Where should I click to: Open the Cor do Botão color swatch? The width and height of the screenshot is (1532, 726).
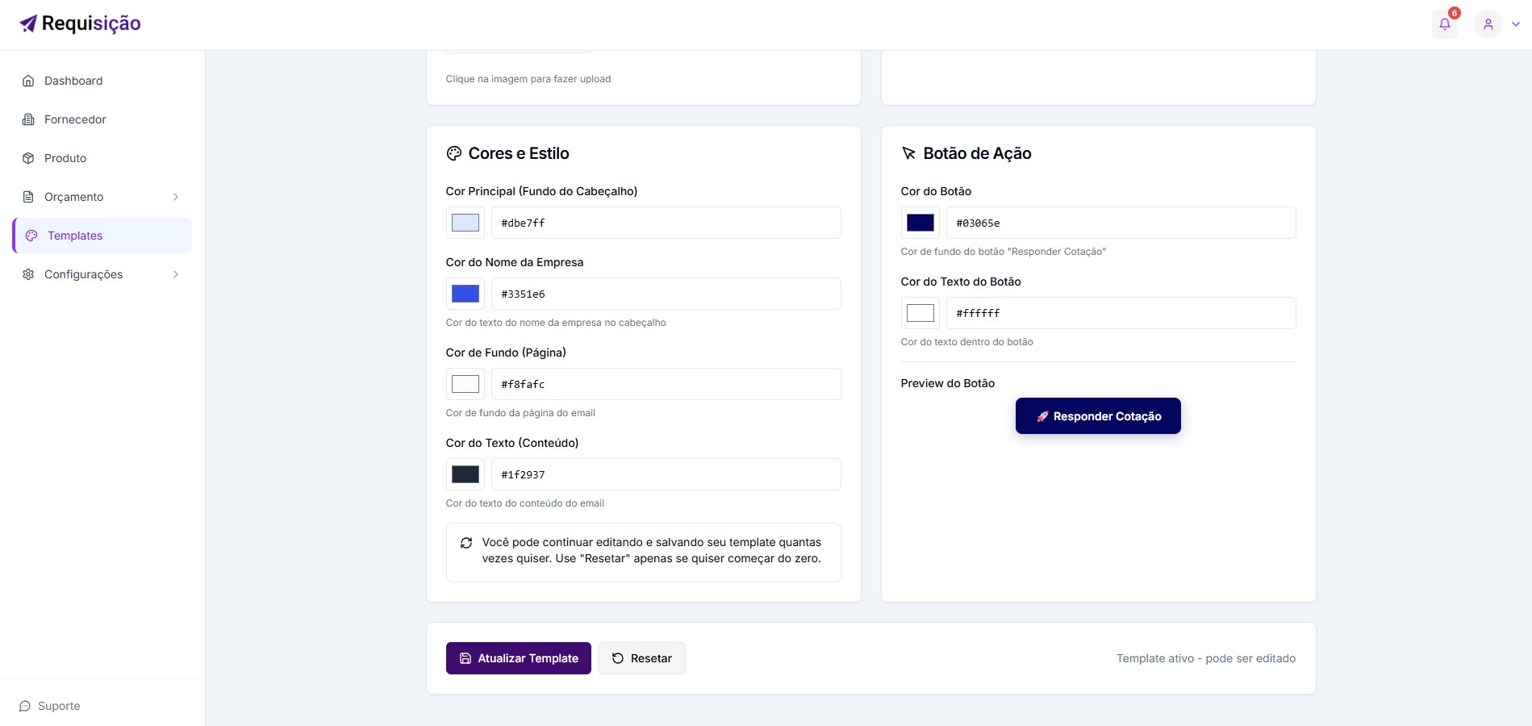[920, 223]
